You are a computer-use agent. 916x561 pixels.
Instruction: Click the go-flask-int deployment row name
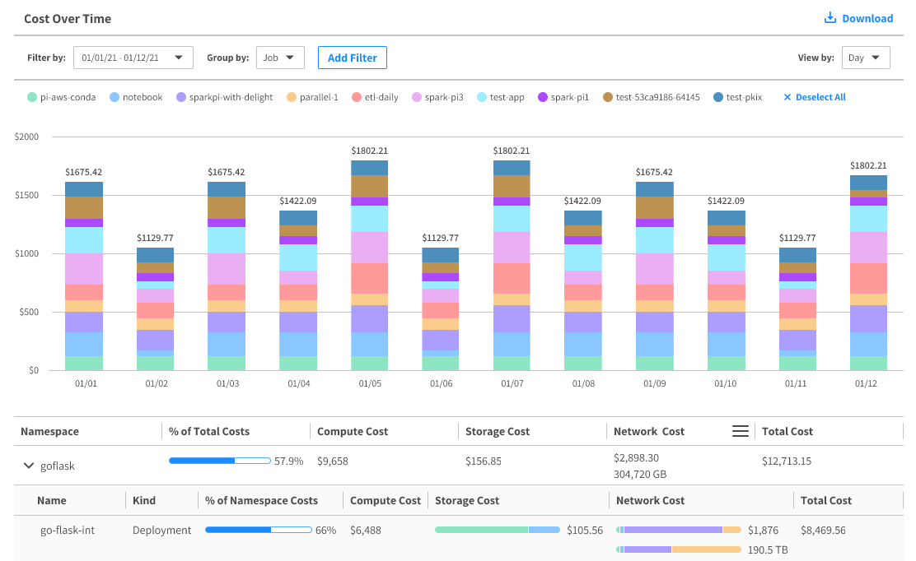pyautogui.click(x=68, y=530)
